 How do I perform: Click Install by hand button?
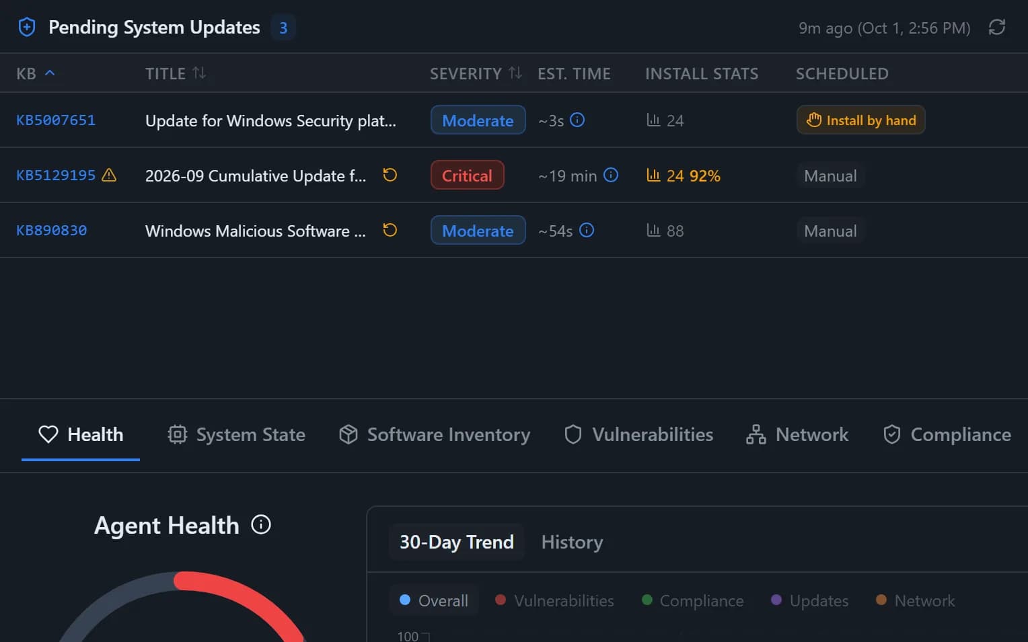coord(860,120)
